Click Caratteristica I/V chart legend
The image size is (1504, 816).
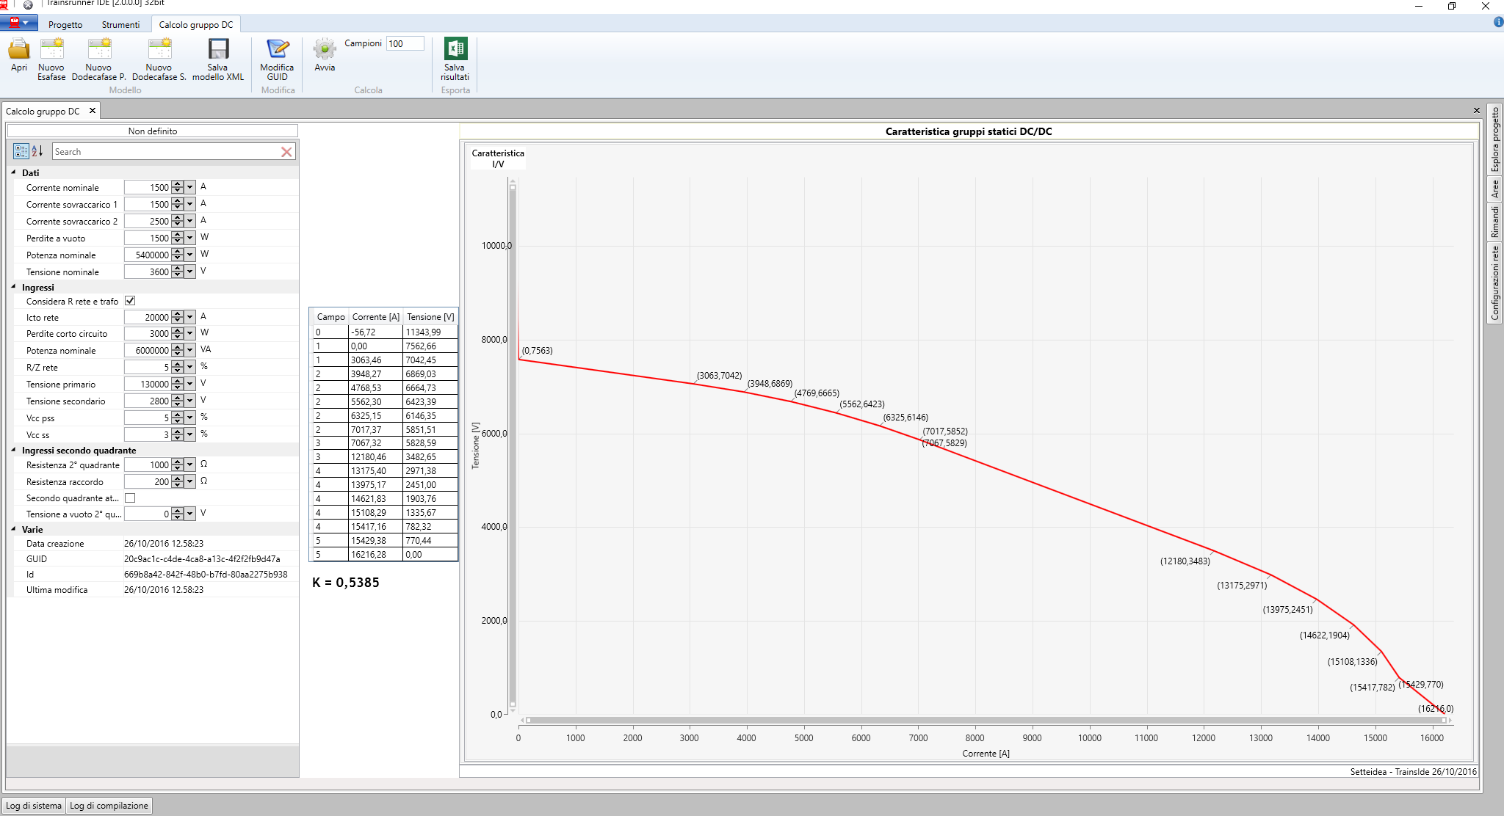[x=498, y=159]
